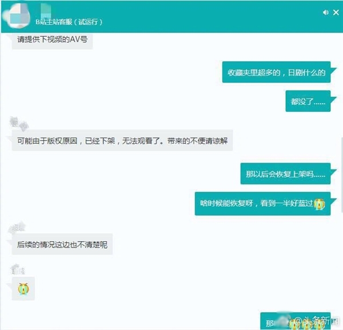
Task: Click the agent name above the emoji reply
Action: pos(18,270)
